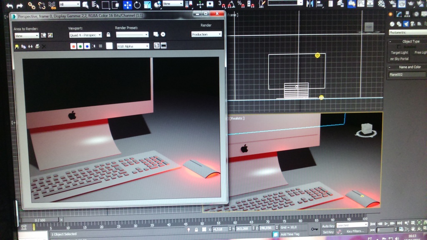Toggle the red channel in render window
Screen dimensions: 427x240
73,46
